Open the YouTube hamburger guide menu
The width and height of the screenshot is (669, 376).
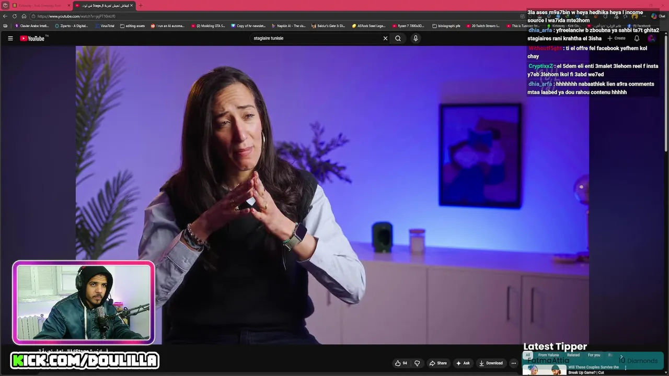click(10, 38)
